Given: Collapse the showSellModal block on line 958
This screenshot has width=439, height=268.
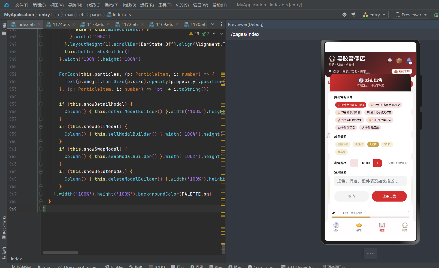Looking at the screenshot, I should pyautogui.click(x=41, y=126).
